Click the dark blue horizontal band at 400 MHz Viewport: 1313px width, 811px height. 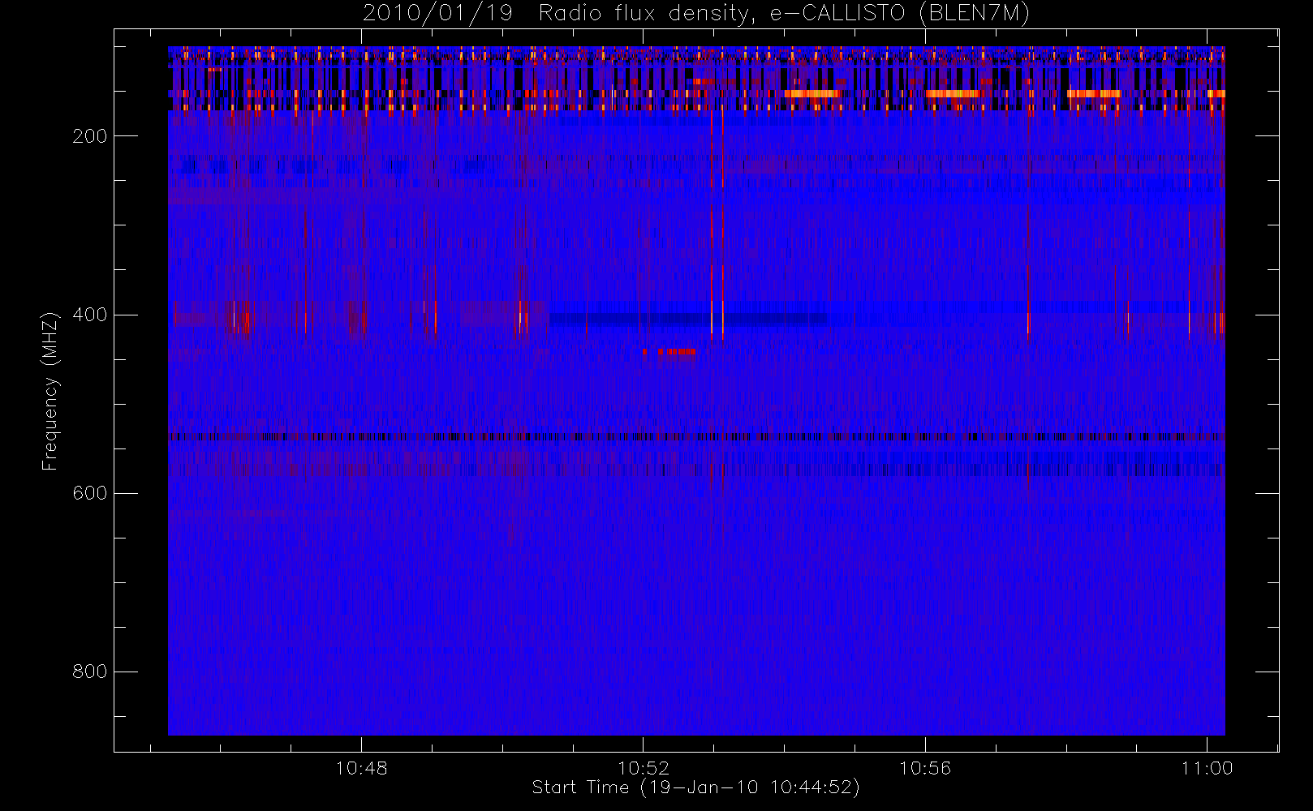(x=688, y=319)
